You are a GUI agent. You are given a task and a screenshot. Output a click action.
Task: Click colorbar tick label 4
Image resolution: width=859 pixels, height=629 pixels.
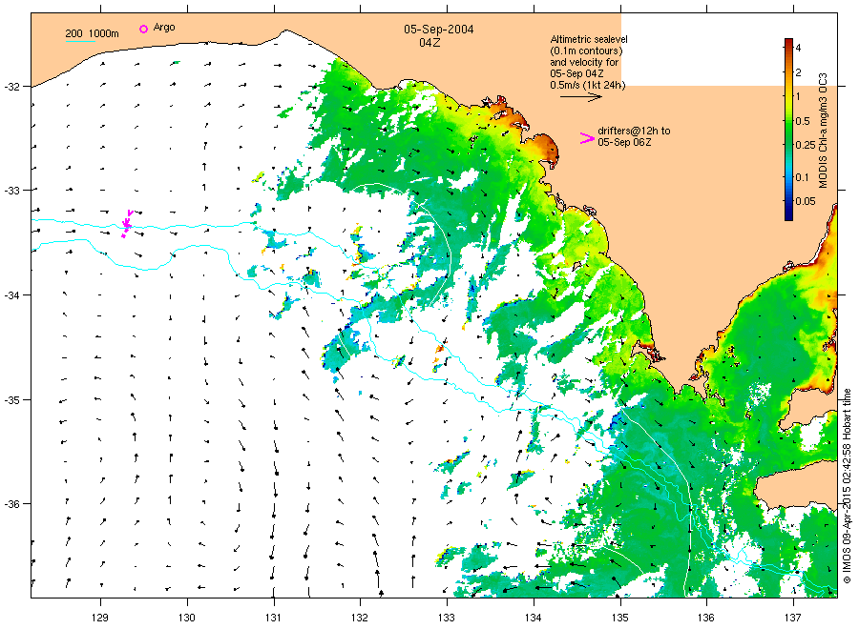click(798, 49)
